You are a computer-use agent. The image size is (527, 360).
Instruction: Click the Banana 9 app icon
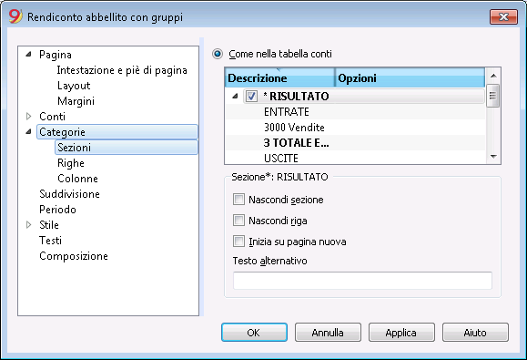point(15,16)
